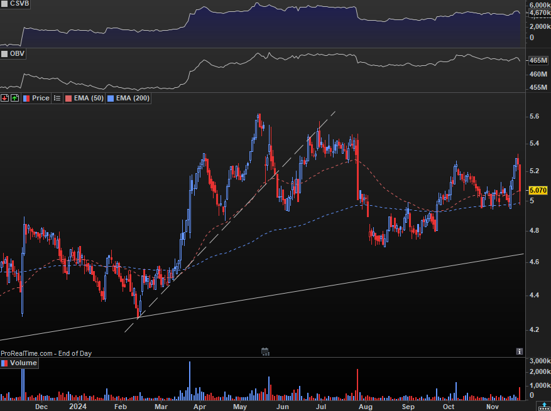Click the green up-arrow export icon
The width and height of the screenshot is (551, 411).
pyautogui.click(x=14, y=99)
